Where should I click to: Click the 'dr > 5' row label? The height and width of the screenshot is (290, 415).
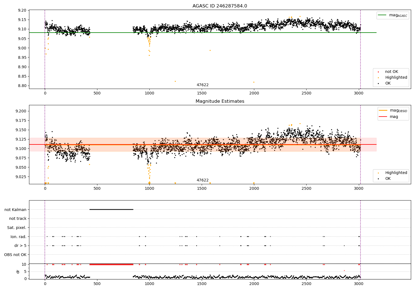tap(20, 246)
